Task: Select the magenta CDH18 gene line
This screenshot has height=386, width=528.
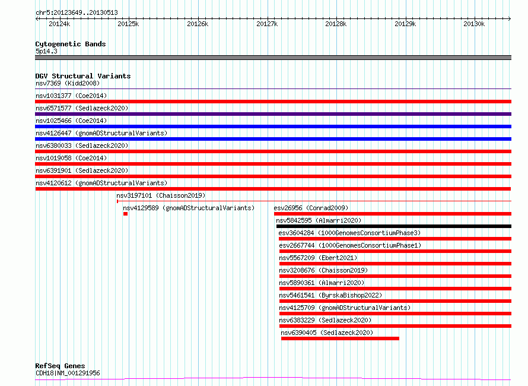Action: click(273, 379)
